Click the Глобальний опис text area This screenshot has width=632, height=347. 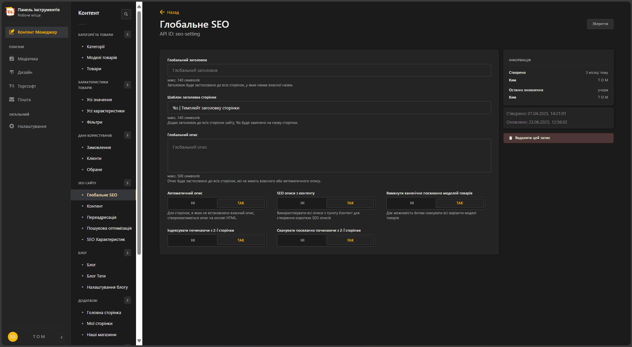tap(329, 156)
